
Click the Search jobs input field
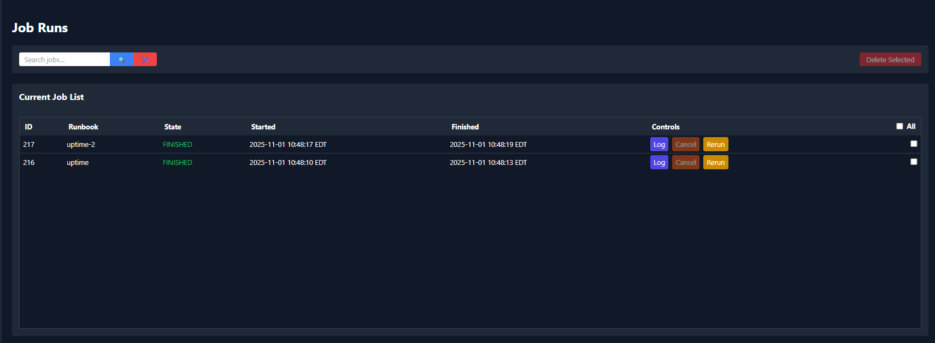[x=64, y=59]
